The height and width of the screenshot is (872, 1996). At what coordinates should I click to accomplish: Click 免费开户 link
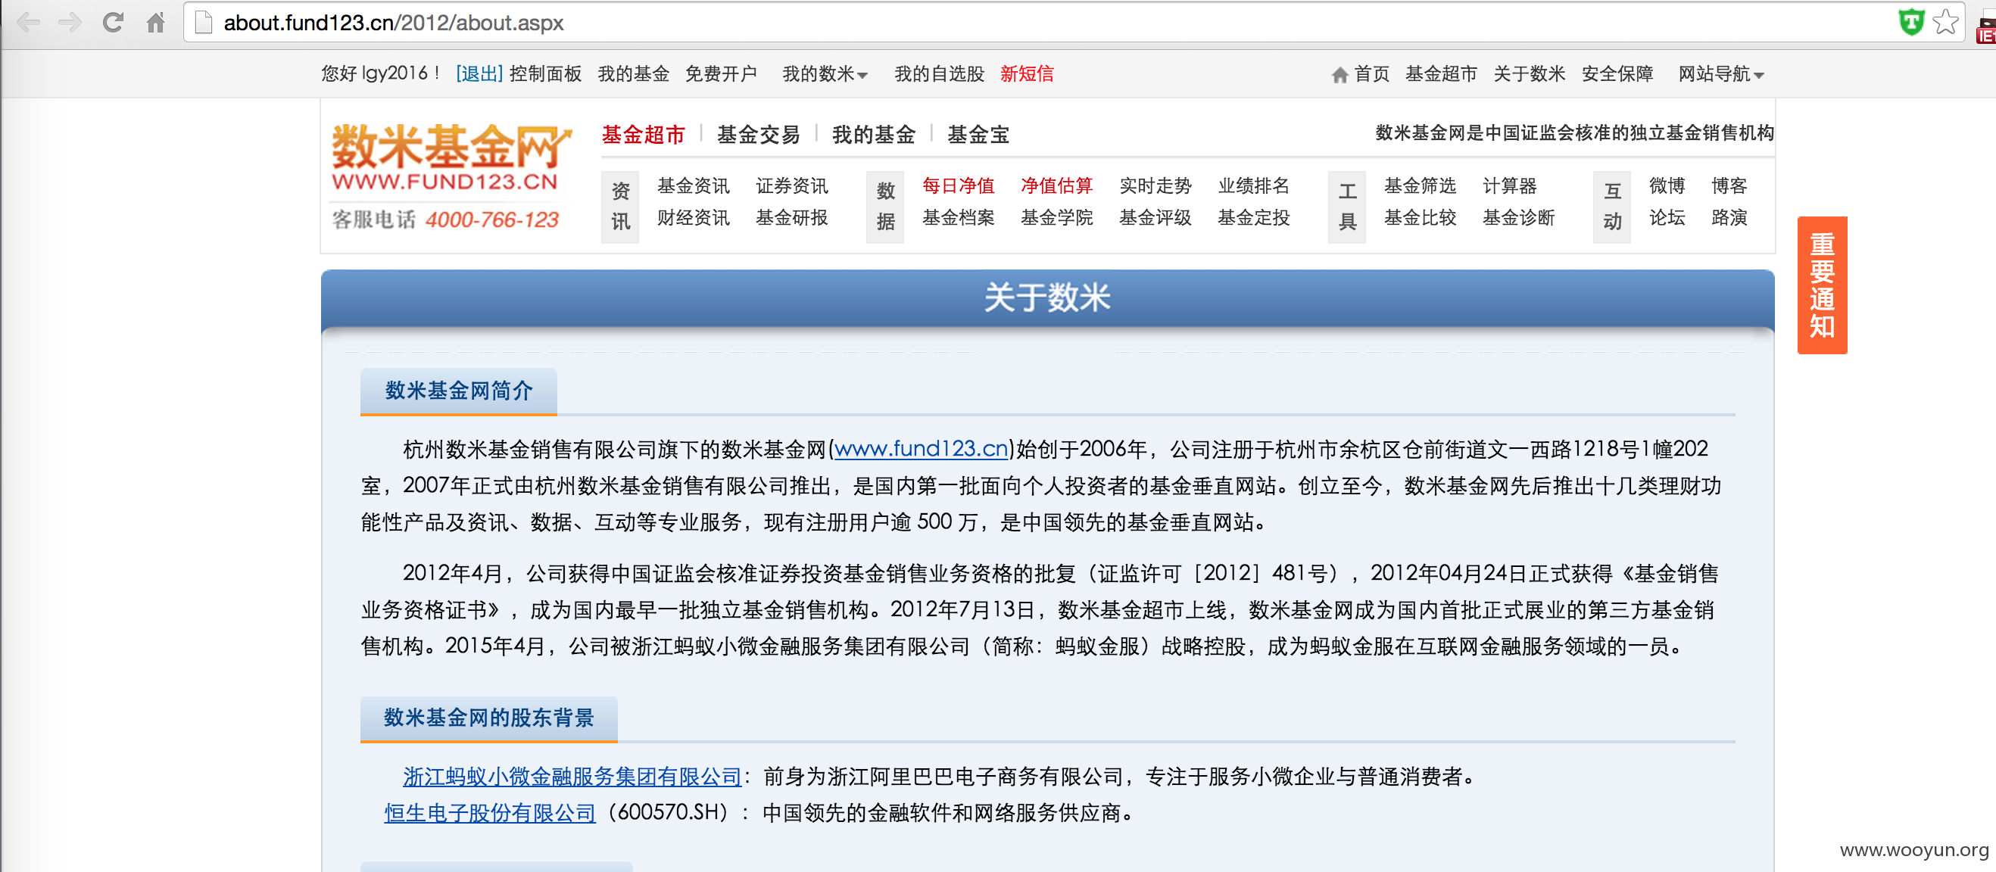pyautogui.click(x=722, y=74)
